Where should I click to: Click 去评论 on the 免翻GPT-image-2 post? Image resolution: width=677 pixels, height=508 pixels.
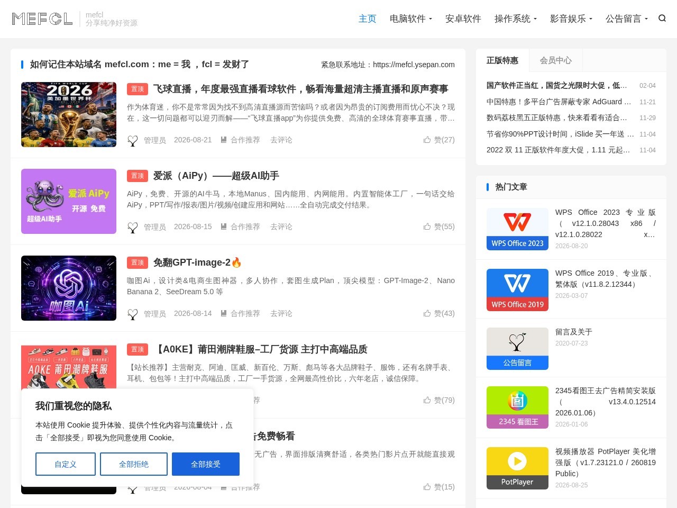[281, 313]
